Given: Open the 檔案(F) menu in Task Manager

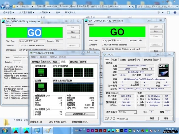Looking at the screenshot, I should [34, 57].
